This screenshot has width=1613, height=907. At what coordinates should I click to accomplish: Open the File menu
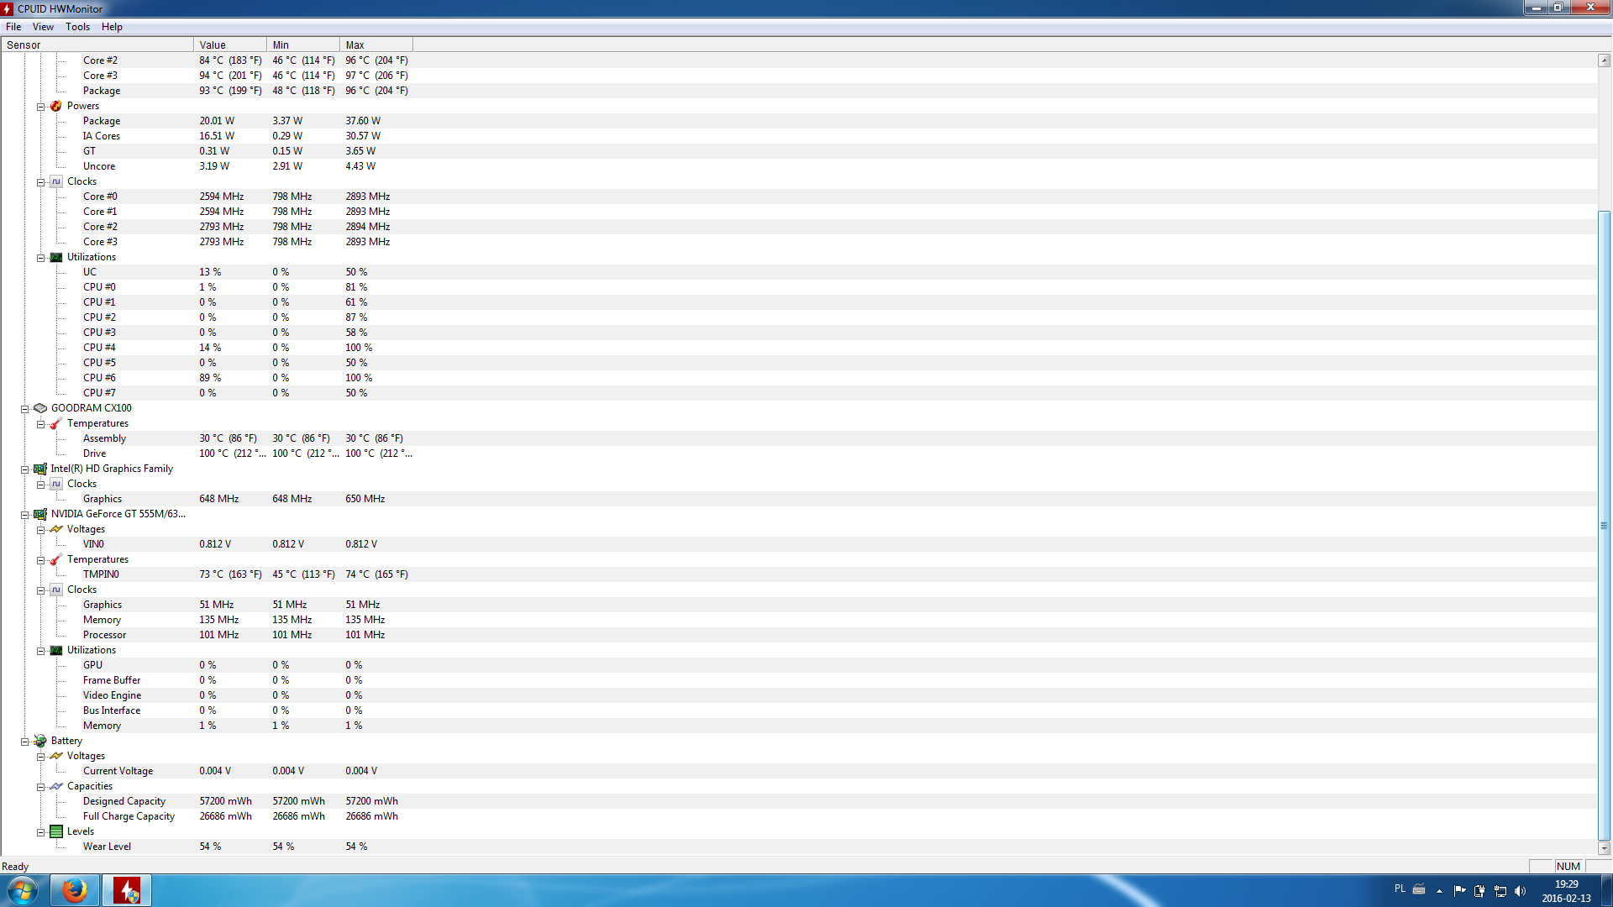coord(13,27)
